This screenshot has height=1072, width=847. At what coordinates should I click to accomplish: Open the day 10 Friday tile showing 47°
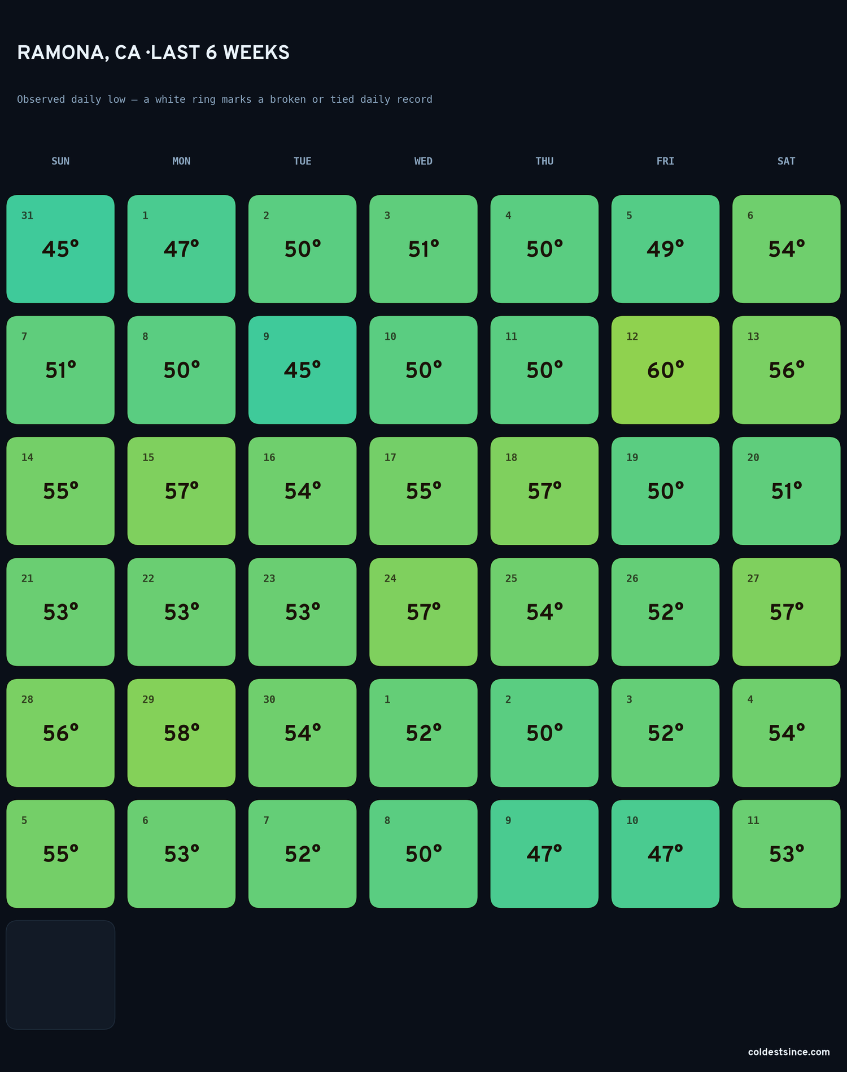[x=665, y=854]
